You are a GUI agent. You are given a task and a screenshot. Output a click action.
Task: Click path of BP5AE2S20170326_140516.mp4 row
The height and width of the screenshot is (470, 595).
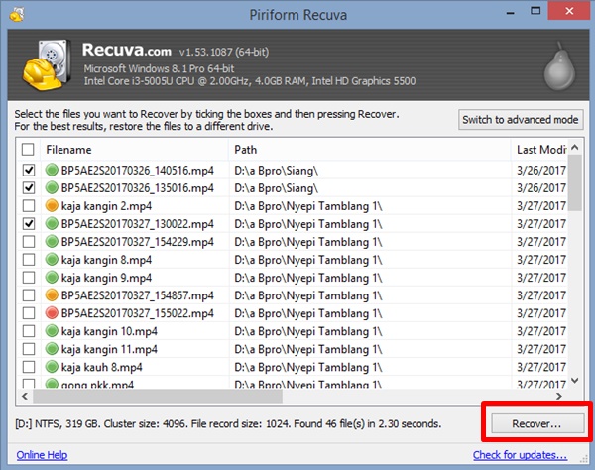pos(277,171)
